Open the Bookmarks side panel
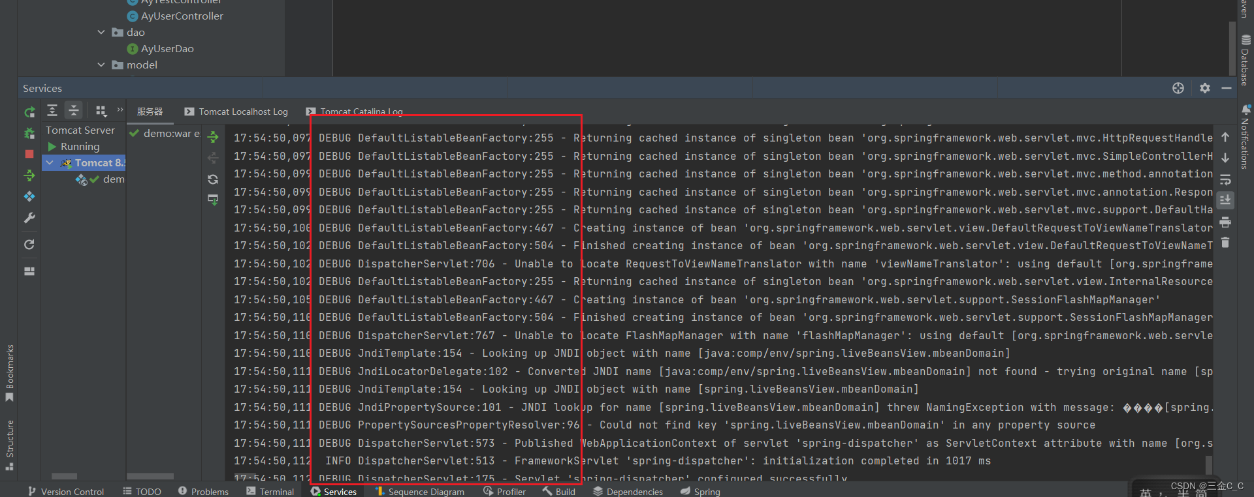This screenshot has height=497, width=1254. pos(10,372)
